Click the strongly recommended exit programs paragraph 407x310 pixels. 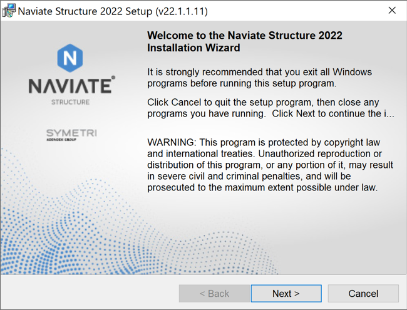[x=260, y=78]
